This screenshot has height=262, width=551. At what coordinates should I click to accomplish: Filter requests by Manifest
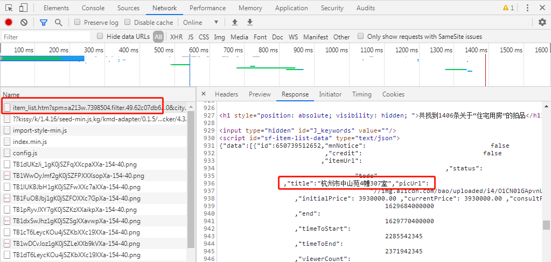point(316,37)
